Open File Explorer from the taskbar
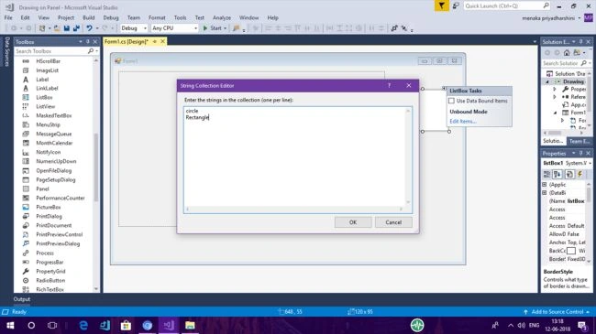Image resolution: width=596 pixels, height=334 pixels. coord(190,325)
